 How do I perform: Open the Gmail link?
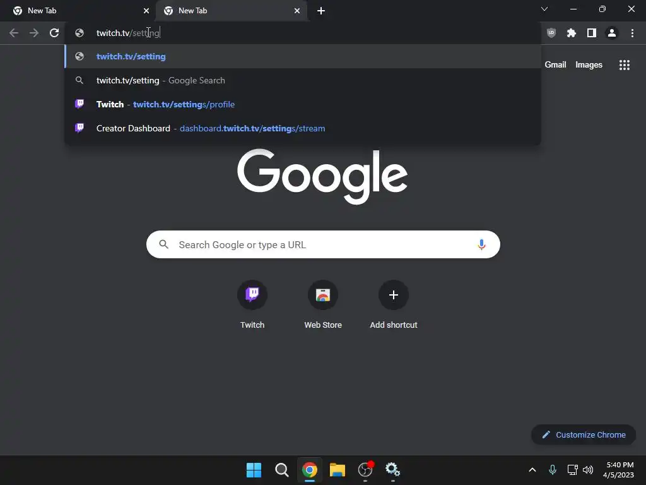[x=555, y=65]
